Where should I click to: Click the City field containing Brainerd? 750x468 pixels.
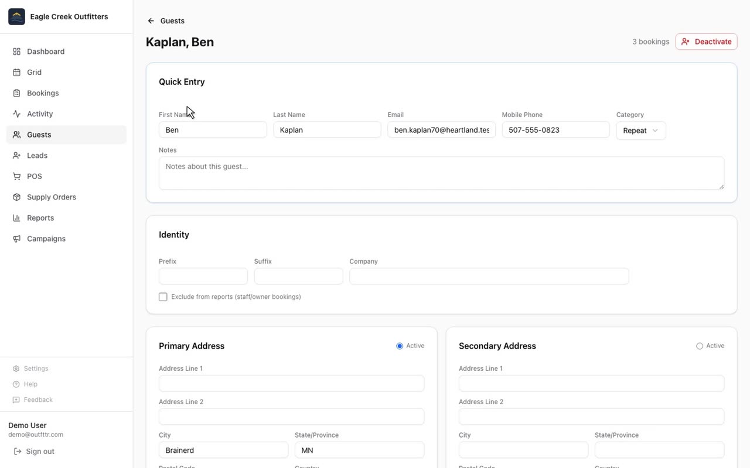pyautogui.click(x=223, y=450)
